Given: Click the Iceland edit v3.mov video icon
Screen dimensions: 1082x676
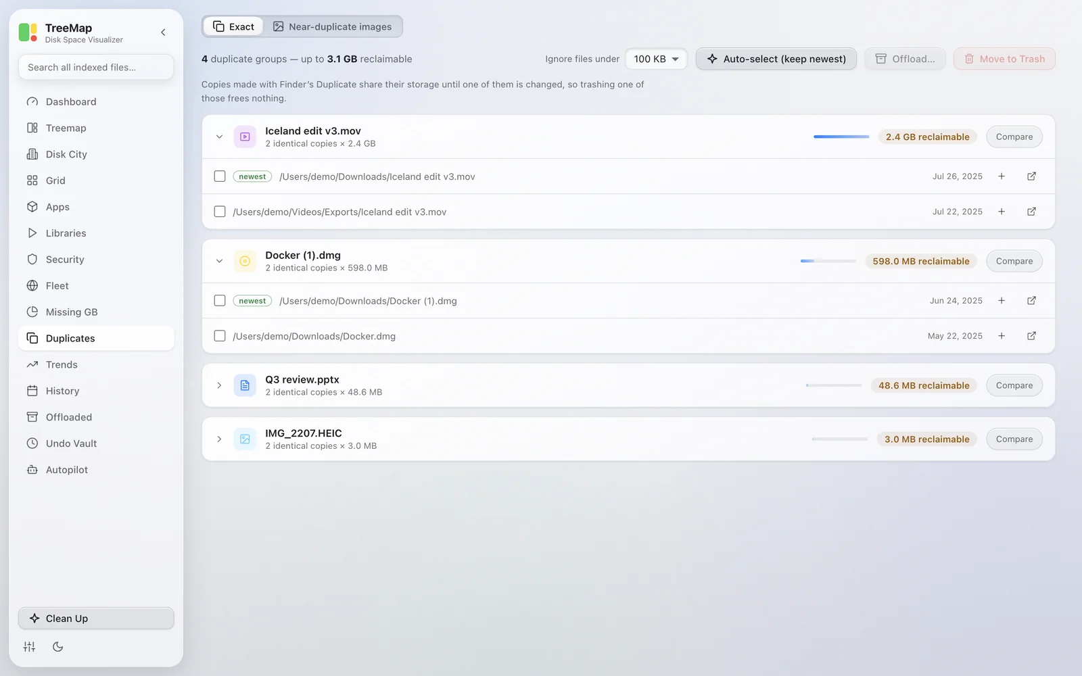Looking at the screenshot, I should click(x=245, y=137).
